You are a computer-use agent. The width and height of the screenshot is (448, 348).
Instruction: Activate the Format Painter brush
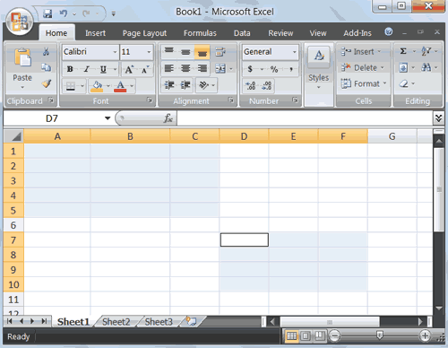click(47, 83)
